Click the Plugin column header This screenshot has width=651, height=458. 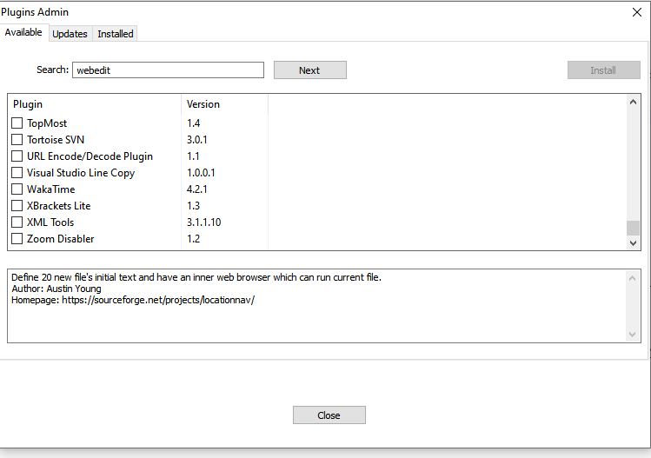(95, 104)
